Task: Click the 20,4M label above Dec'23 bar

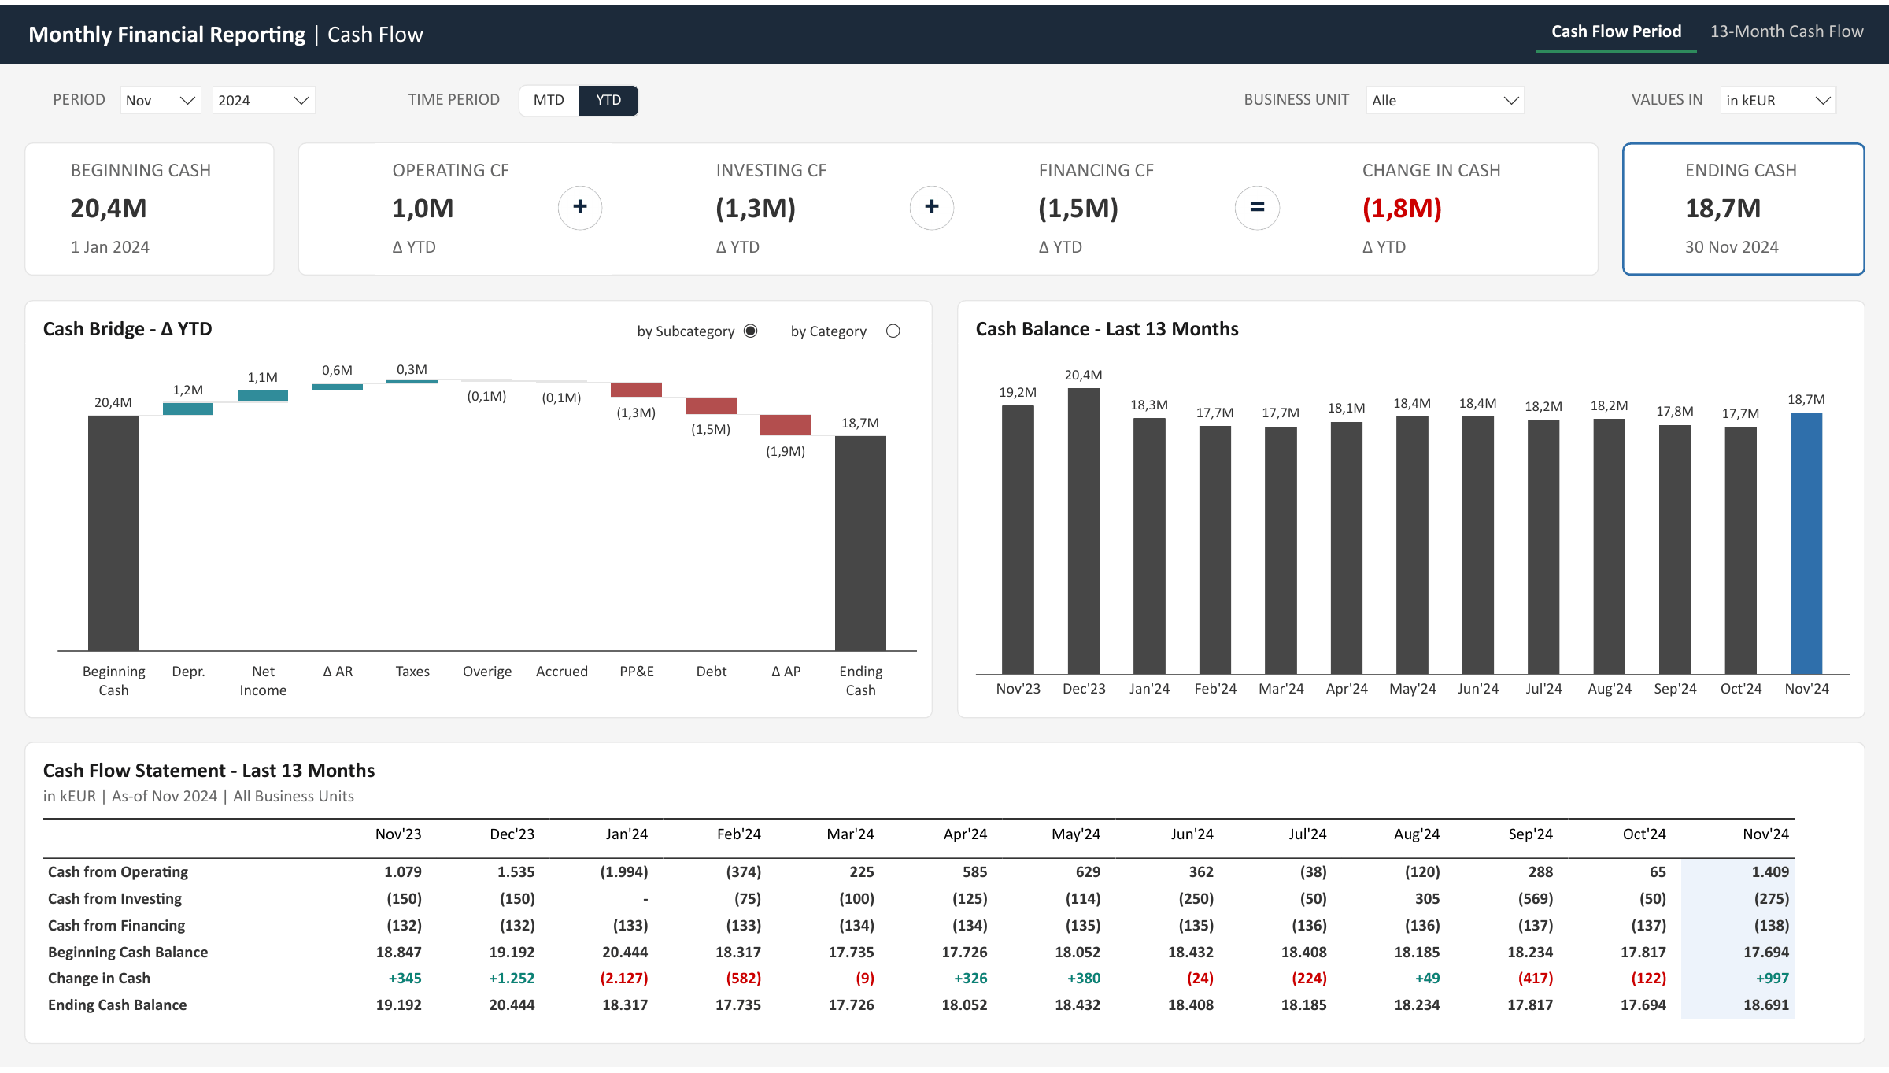Action: tap(1084, 376)
